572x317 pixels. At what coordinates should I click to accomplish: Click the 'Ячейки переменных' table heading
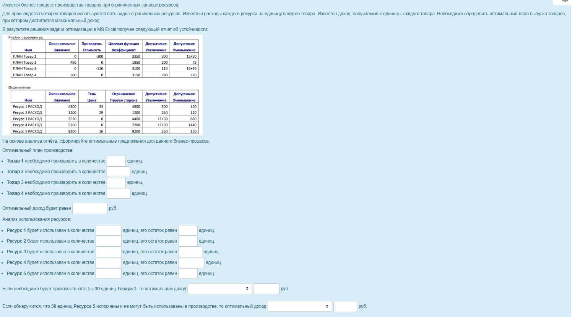coord(26,37)
